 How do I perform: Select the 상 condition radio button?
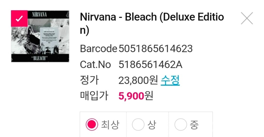tap(138, 125)
